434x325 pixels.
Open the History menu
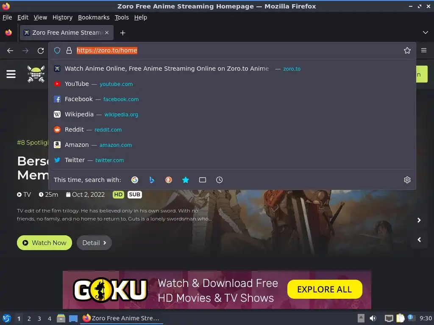62,17
